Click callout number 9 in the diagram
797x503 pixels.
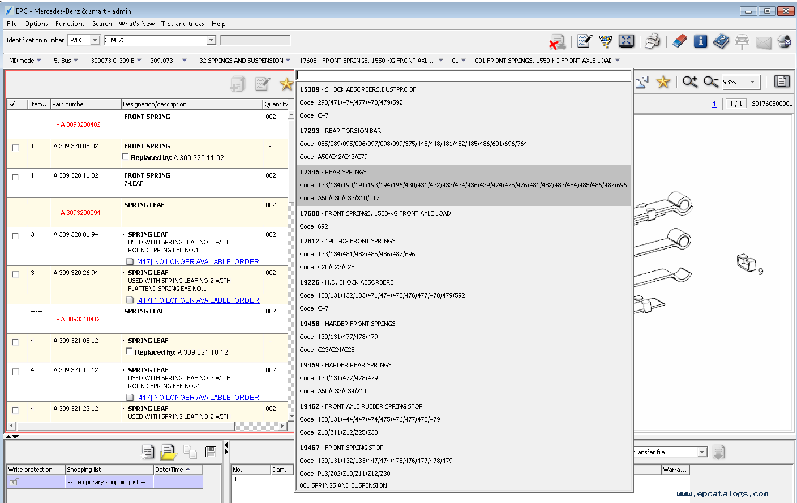pos(760,272)
